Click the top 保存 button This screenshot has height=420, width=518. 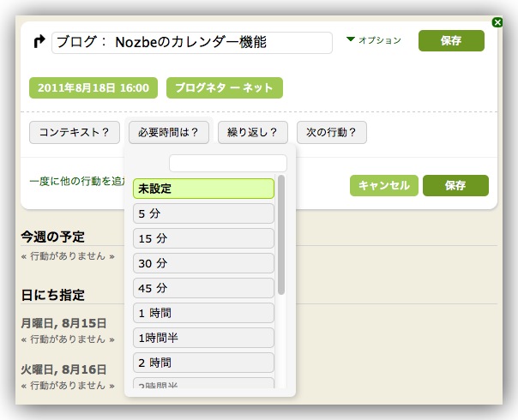pos(451,41)
